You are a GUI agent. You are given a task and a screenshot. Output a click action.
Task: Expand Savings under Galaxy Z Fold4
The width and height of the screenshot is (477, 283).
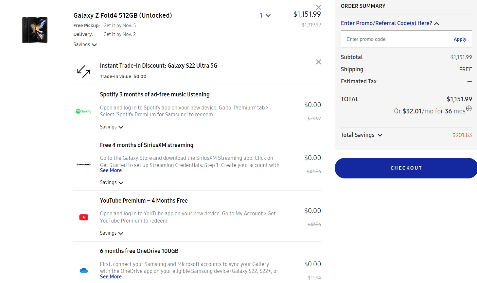(x=85, y=44)
